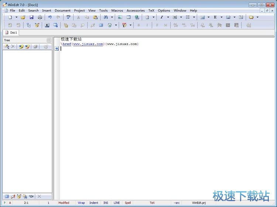Screen dimensions: 277x207
Task: Click the Paste clipboard icon
Action: click(x=95, y=17)
